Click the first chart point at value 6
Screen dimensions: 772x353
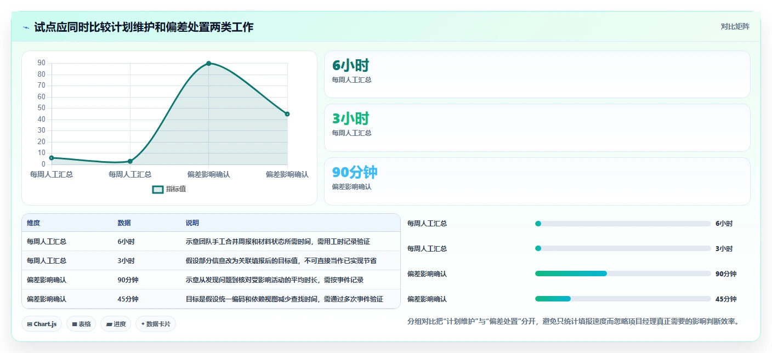tap(52, 158)
